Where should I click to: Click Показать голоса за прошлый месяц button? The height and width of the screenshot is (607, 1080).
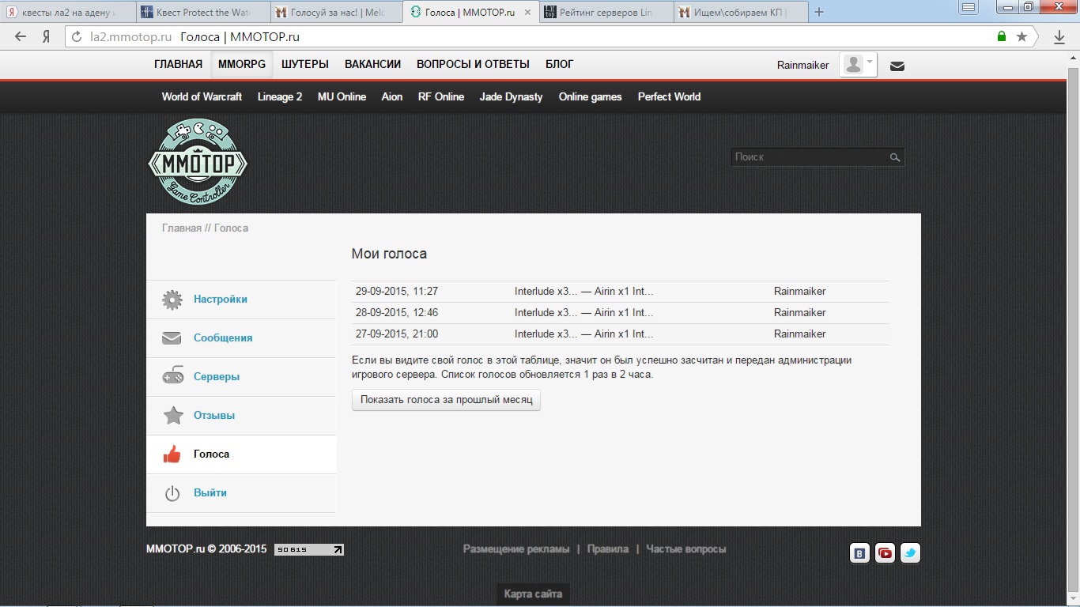pos(446,400)
